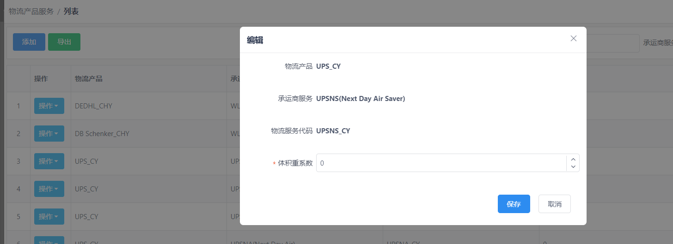
Task: Click the 体积重系数 input field
Action: [x=441, y=163]
